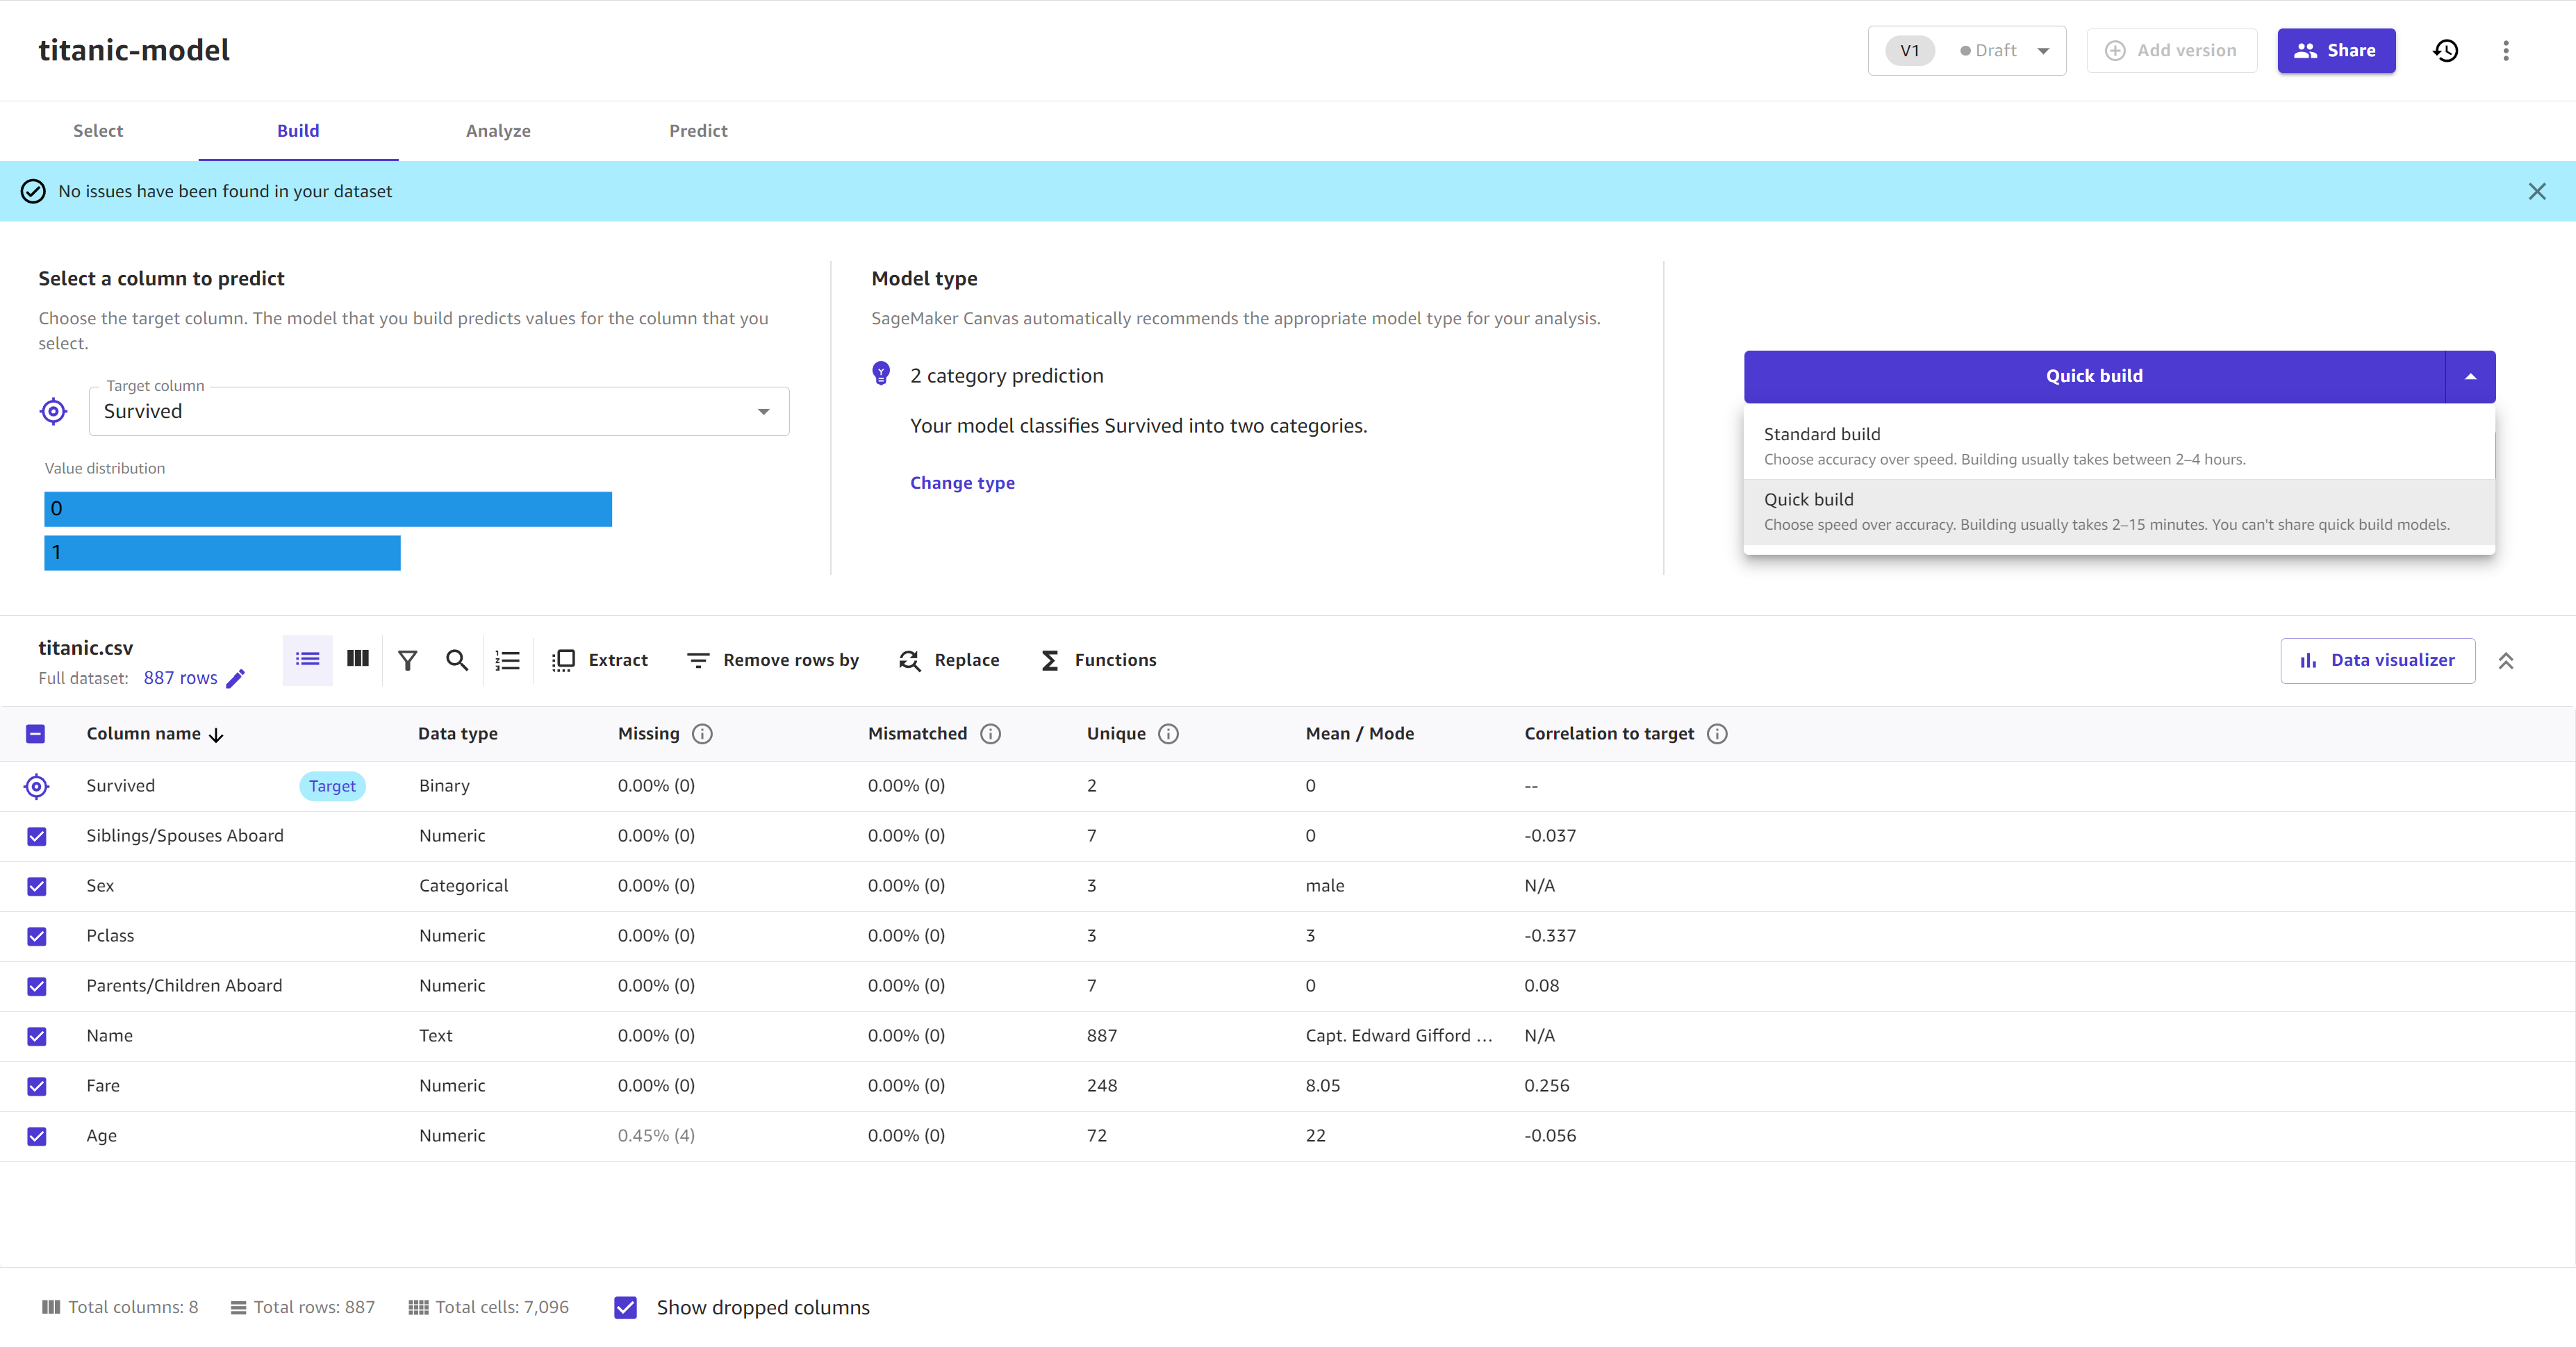The width and height of the screenshot is (2576, 1347).
Task: Toggle checkbox for Parents/Children Aboard column
Action: pos(36,986)
